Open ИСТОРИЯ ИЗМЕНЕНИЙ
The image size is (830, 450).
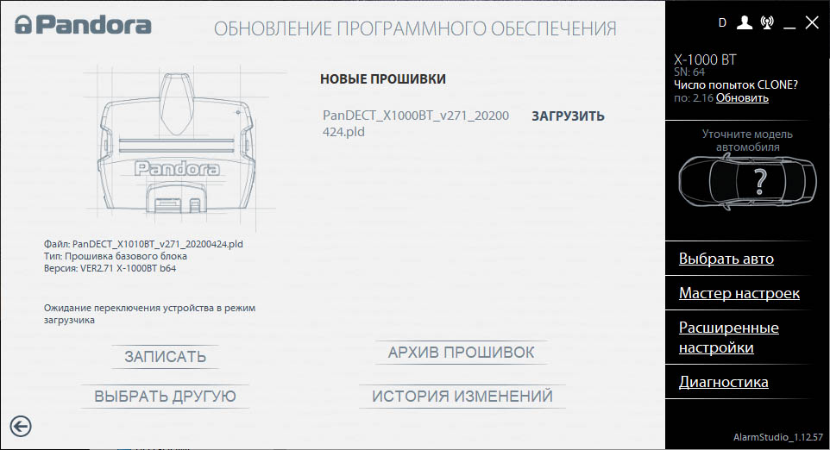click(462, 397)
